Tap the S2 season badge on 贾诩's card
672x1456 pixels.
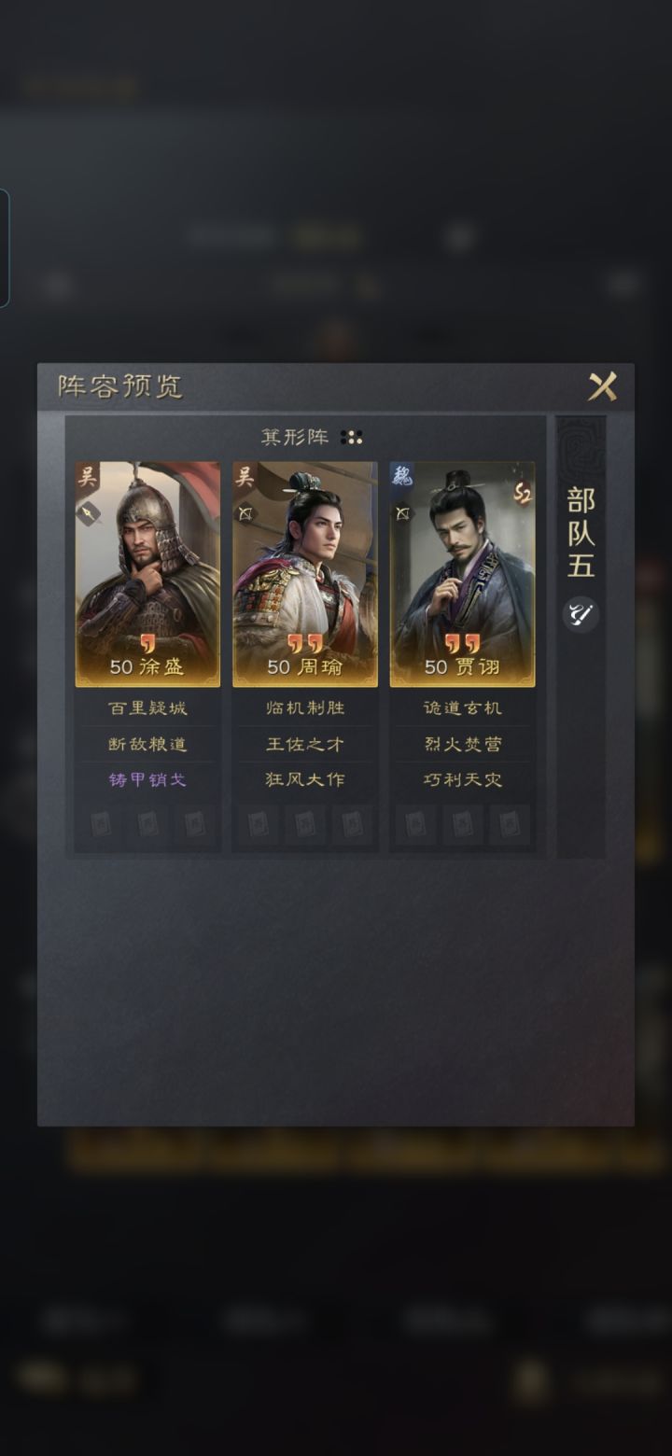[x=522, y=495]
